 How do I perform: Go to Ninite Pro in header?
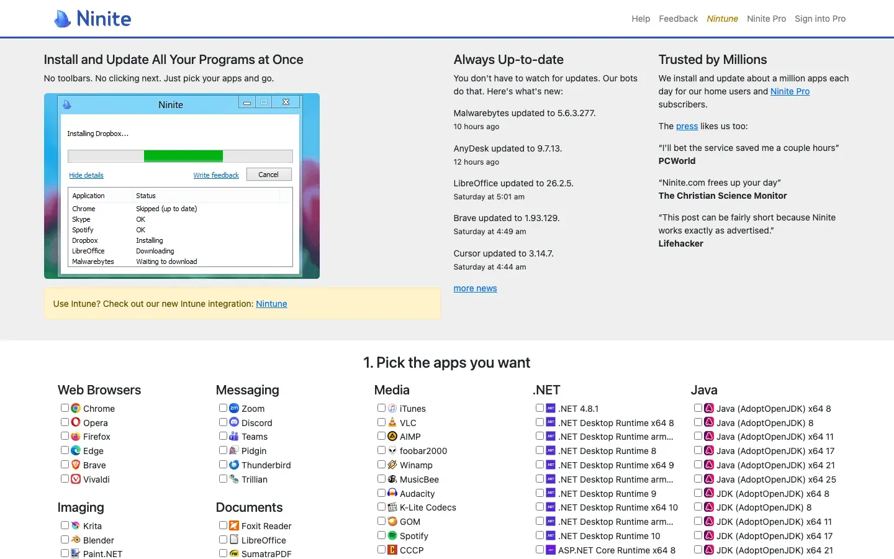[767, 19]
